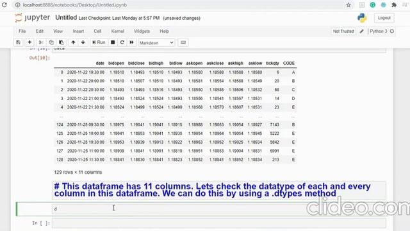The height and width of the screenshot is (231, 410).
Task: Click the green circular extension icon in browser toolbar
Action: [373, 5]
